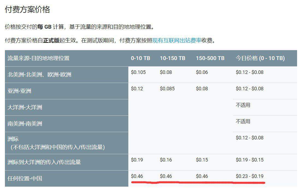Select the 北美洲-北美洲、欧洲-欧洲 row label
The height and width of the screenshot is (194, 302).
point(39,74)
